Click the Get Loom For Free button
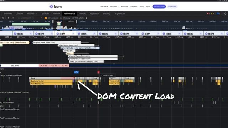The width and height of the screenshot is (228, 128). point(159,6)
